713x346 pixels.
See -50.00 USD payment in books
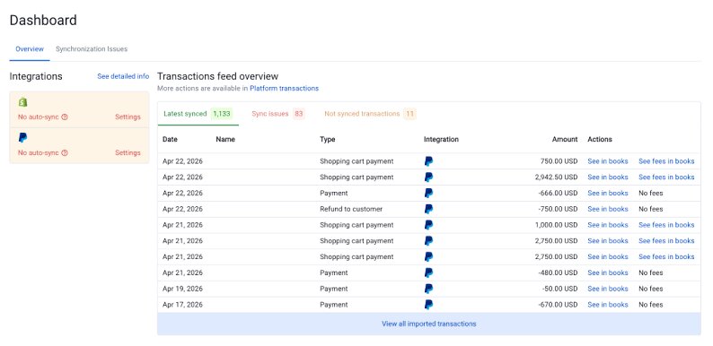pos(608,289)
